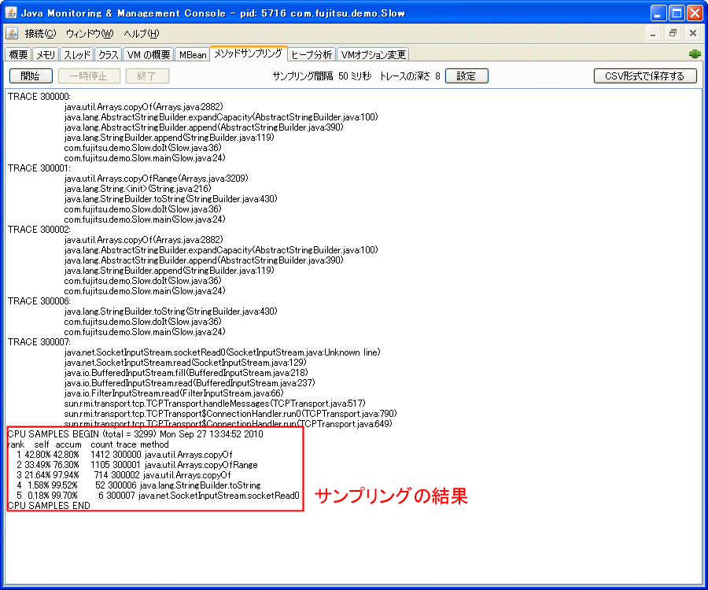The width and height of the screenshot is (708, 590).
Task: Open the ウィンドウ(W) menu
Action: tap(90, 34)
